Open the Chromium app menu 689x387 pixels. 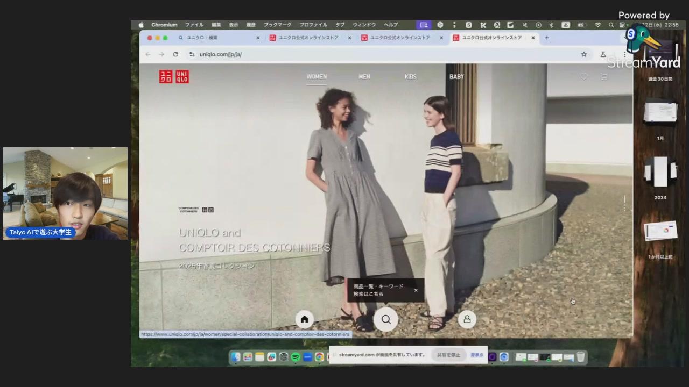[x=164, y=25]
